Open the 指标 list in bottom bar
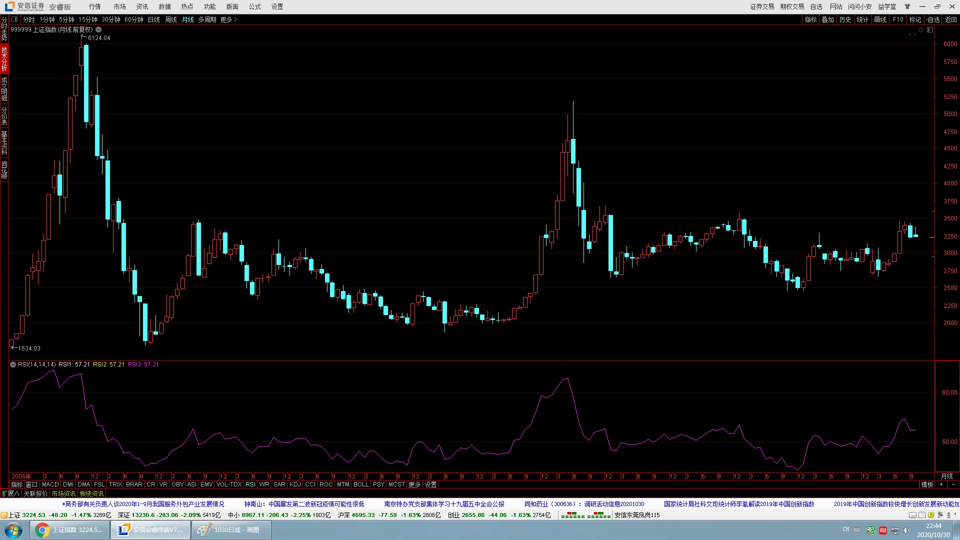Viewport: 960px width, 540px height. 17,484
